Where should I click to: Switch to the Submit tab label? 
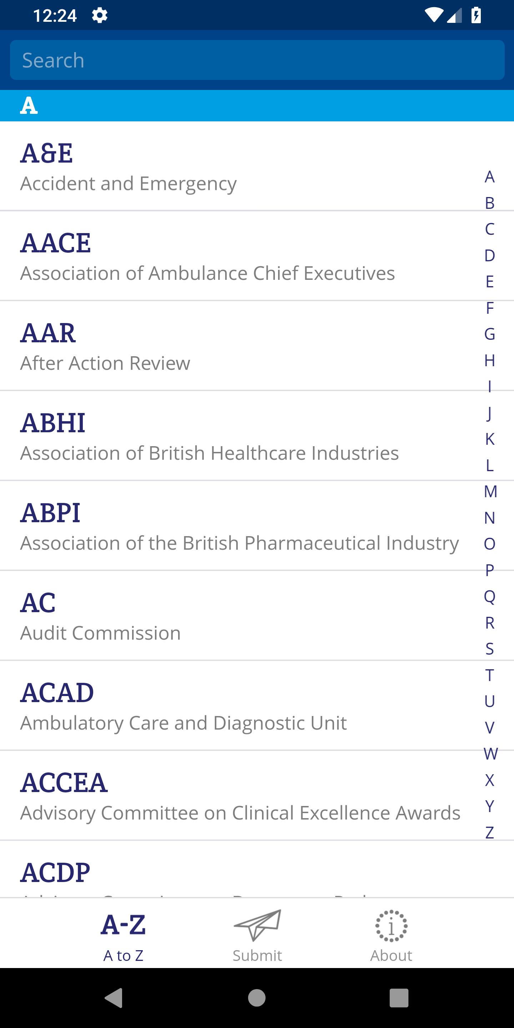coord(257,956)
